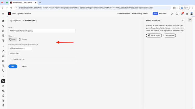Close the Edit Property browser tab
Viewport: 195px width, 109px height.
pos(36,3)
